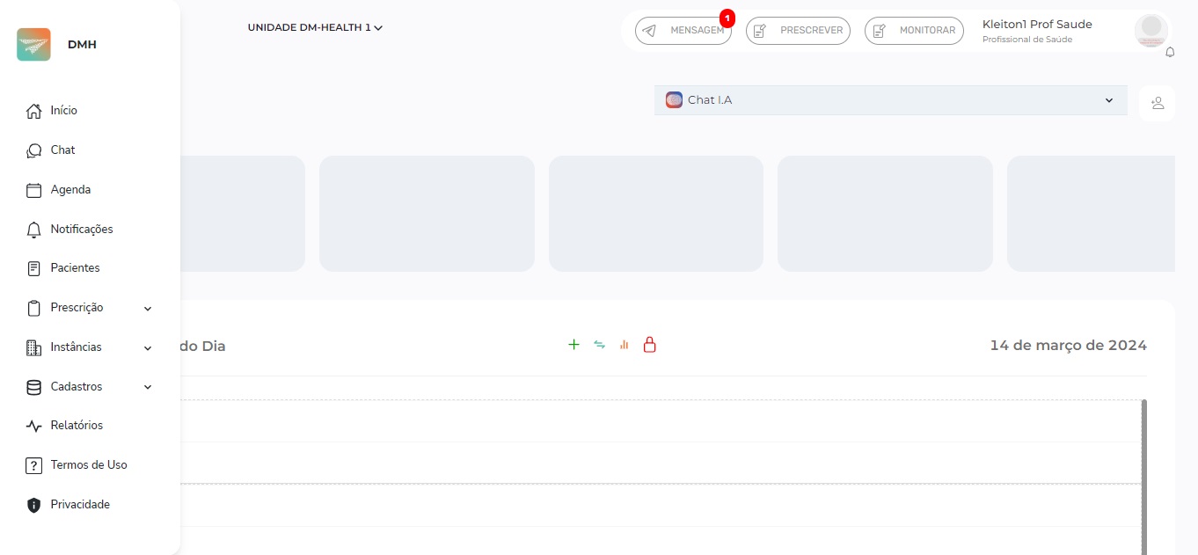Click the DMH logo icon
Viewport: 1198px width, 555px height.
click(x=33, y=45)
